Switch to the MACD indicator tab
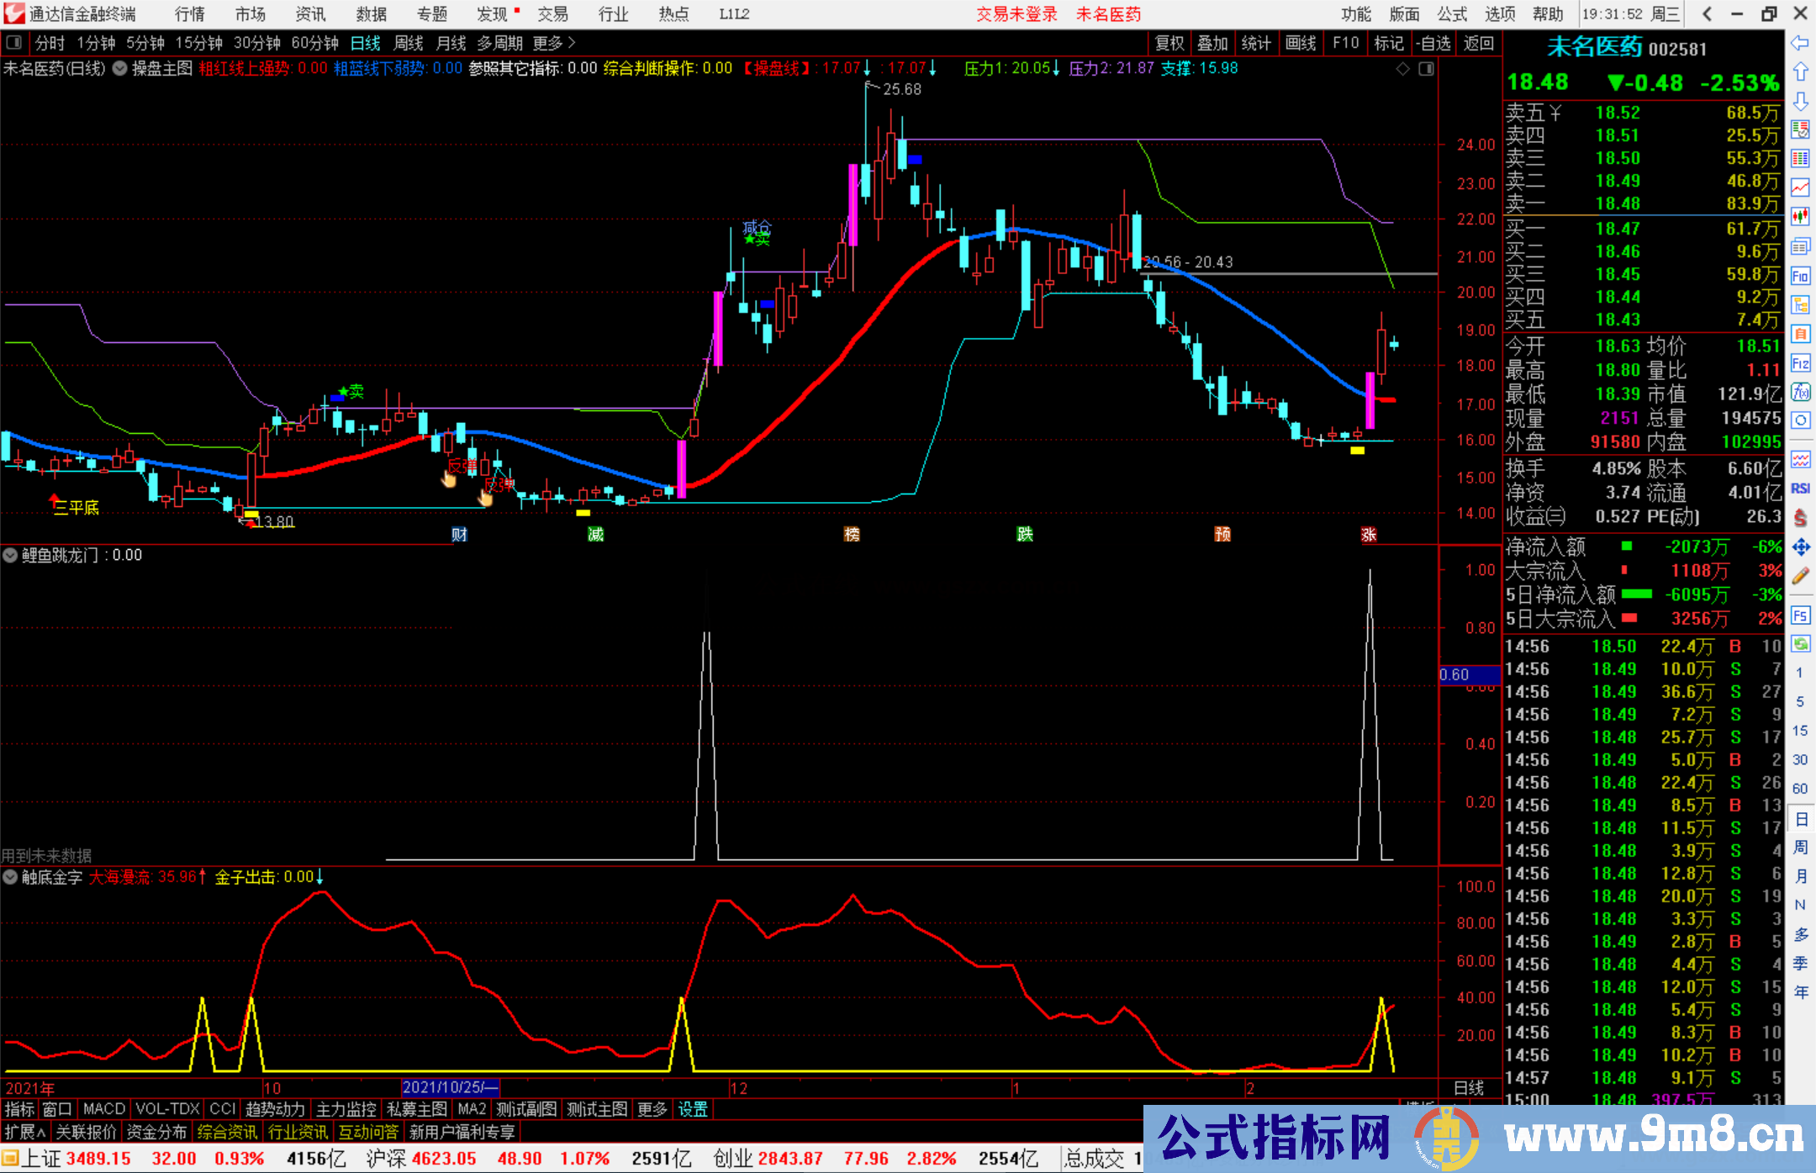Image resolution: width=1816 pixels, height=1173 pixels. point(103,1109)
